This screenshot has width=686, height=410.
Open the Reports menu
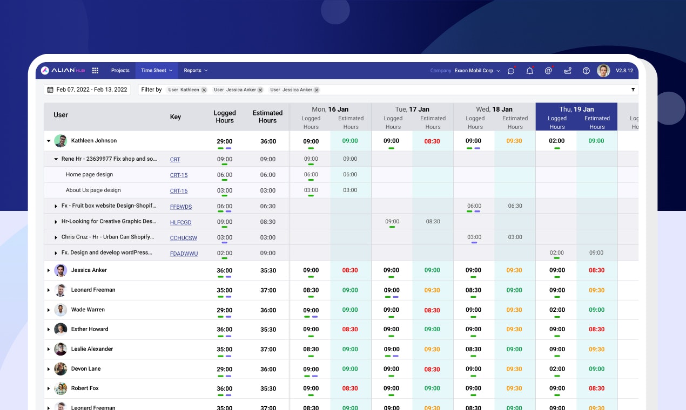click(196, 71)
